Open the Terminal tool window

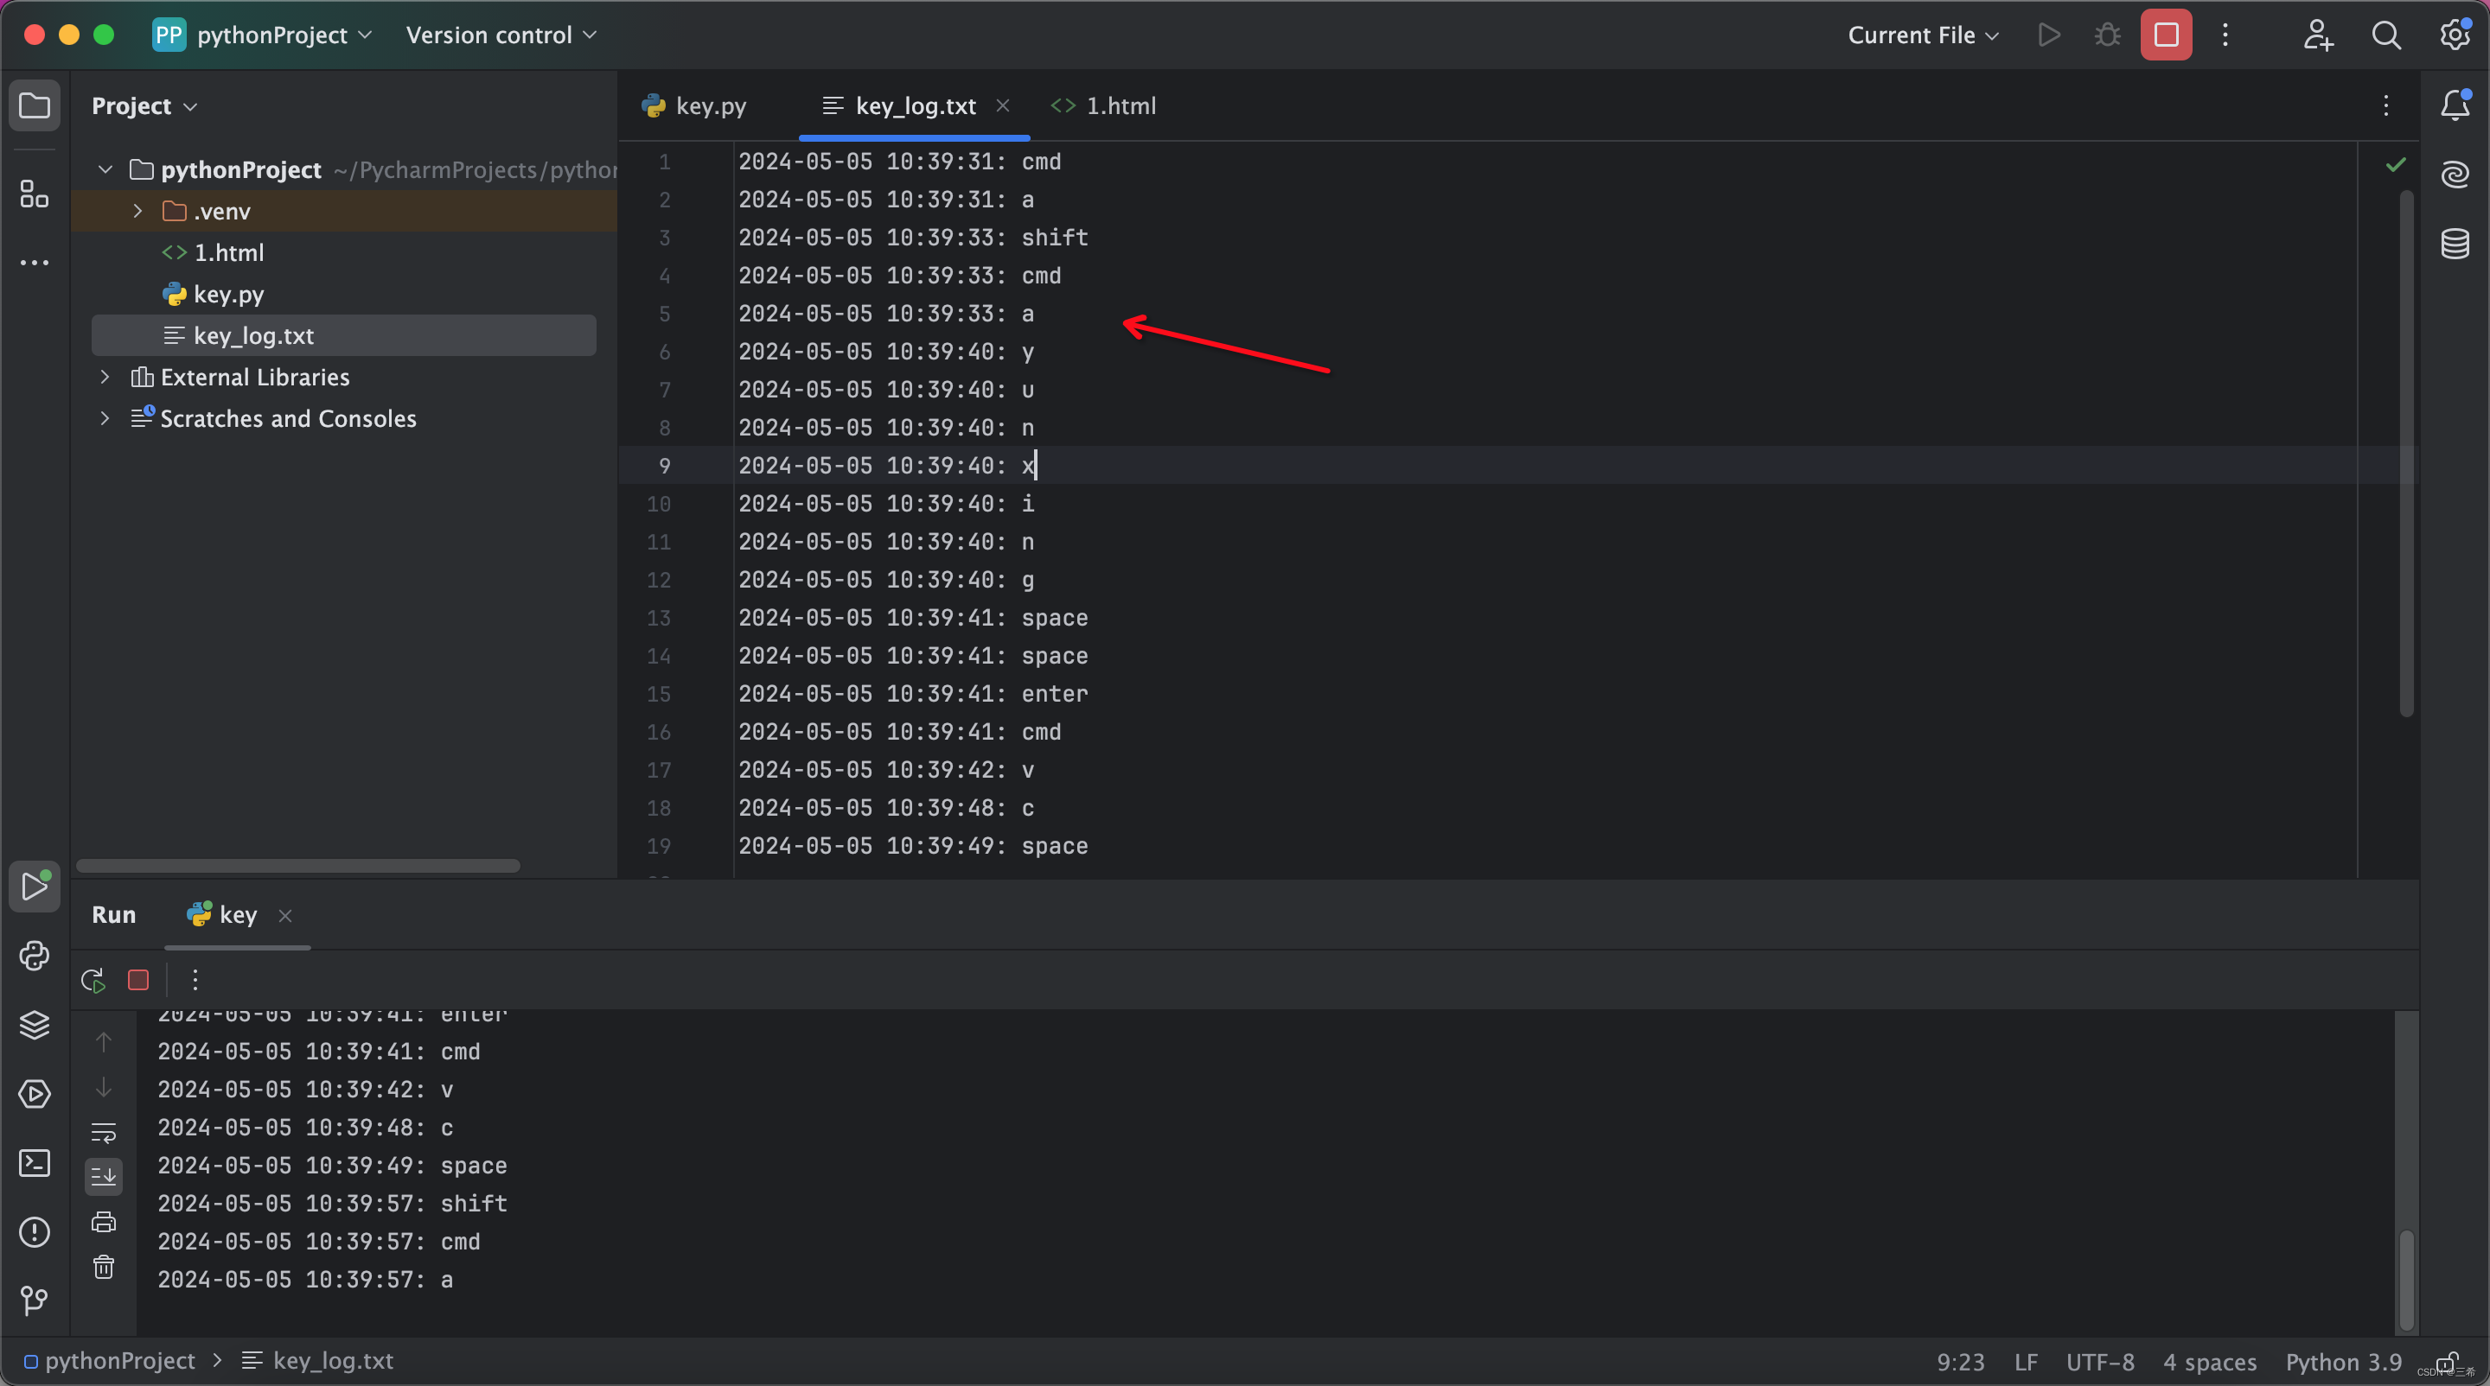click(35, 1163)
